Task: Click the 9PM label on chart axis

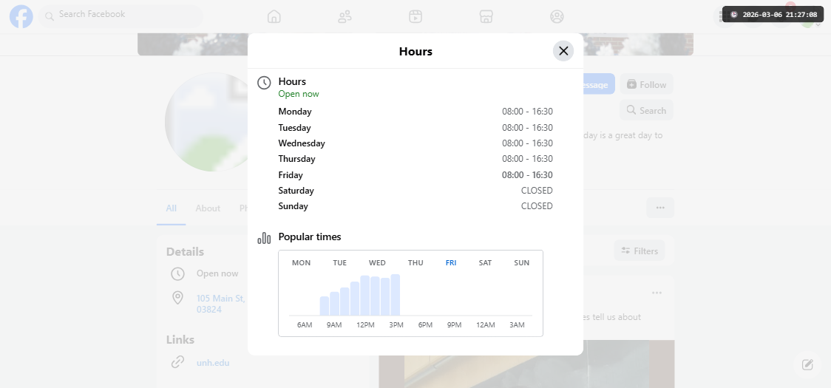Action: (x=454, y=325)
